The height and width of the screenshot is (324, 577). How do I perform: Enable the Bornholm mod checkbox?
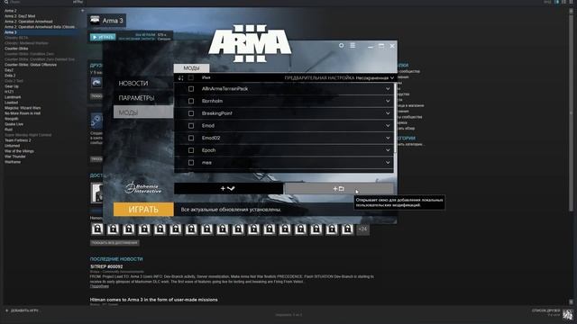[191, 101]
